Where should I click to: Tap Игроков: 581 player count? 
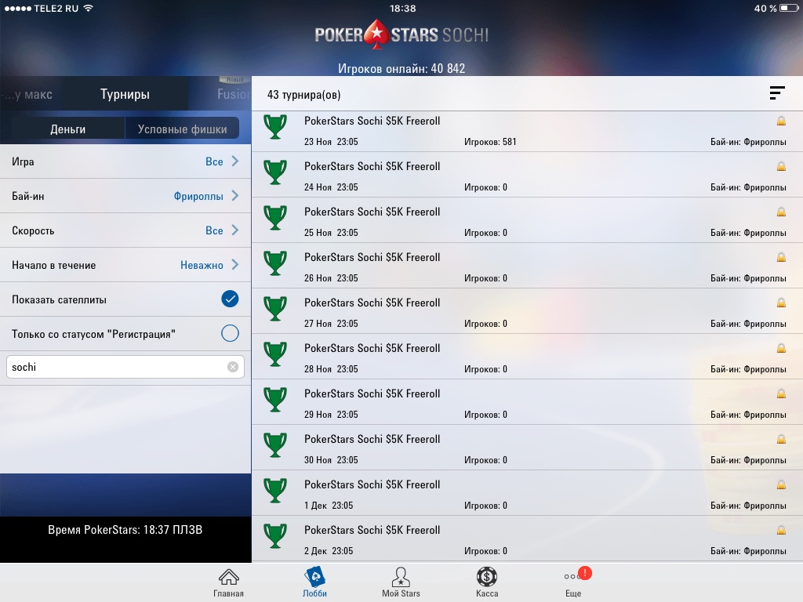[490, 142]
